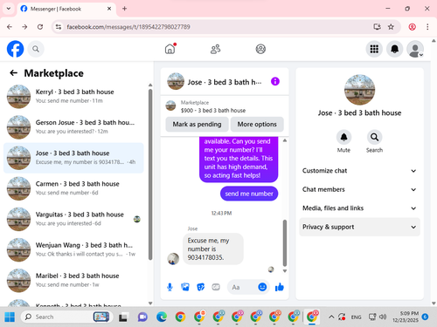Open the profile circle icon in navigation

pyautogui.click(x=260, y=49)
